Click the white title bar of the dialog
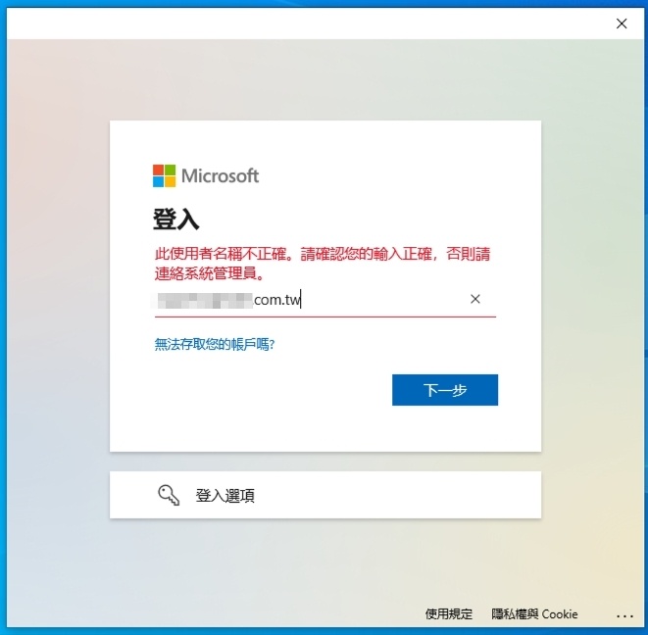The width and height of the screenshot is (648, 635). [x=310, y=24]
